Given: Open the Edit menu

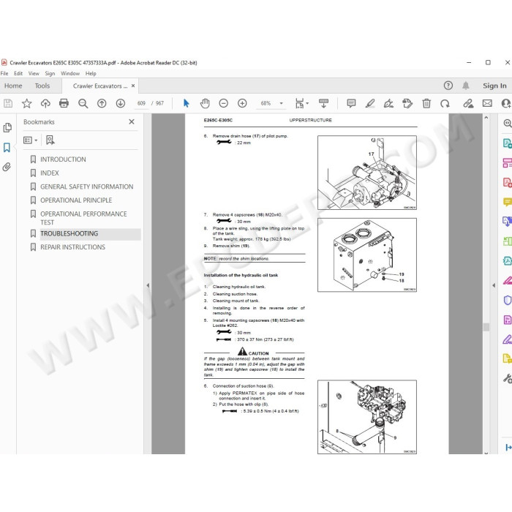Looking at the screenshot, I should [18, 73].
